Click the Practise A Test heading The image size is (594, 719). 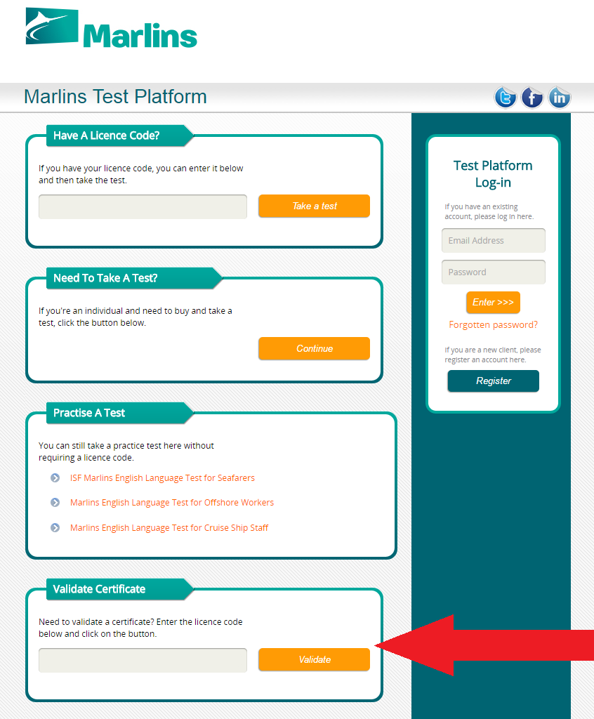[89, 413]
